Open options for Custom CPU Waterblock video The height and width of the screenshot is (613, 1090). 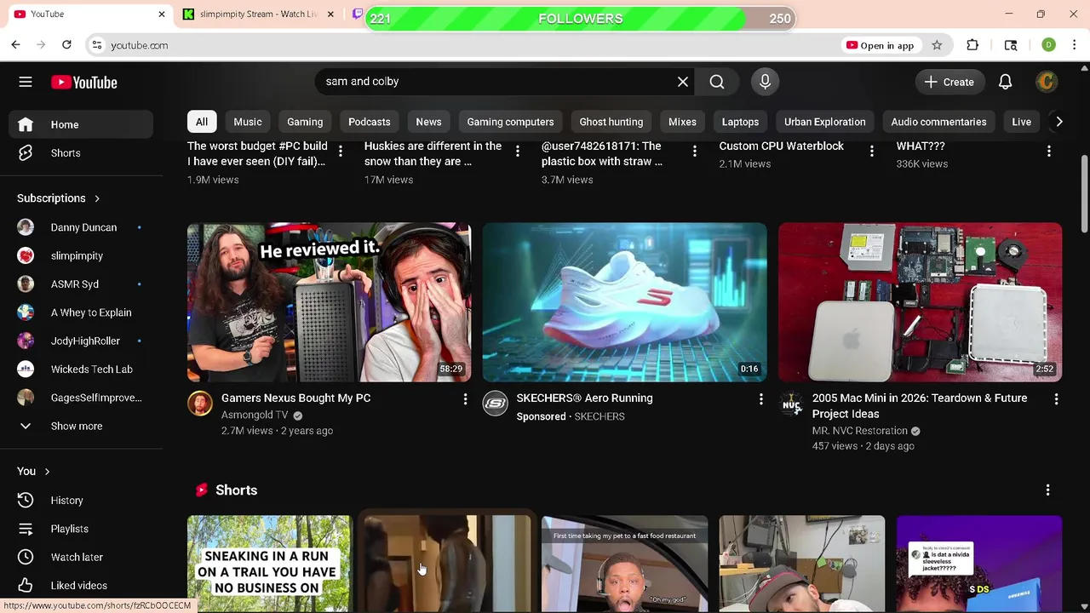point(871,152)
